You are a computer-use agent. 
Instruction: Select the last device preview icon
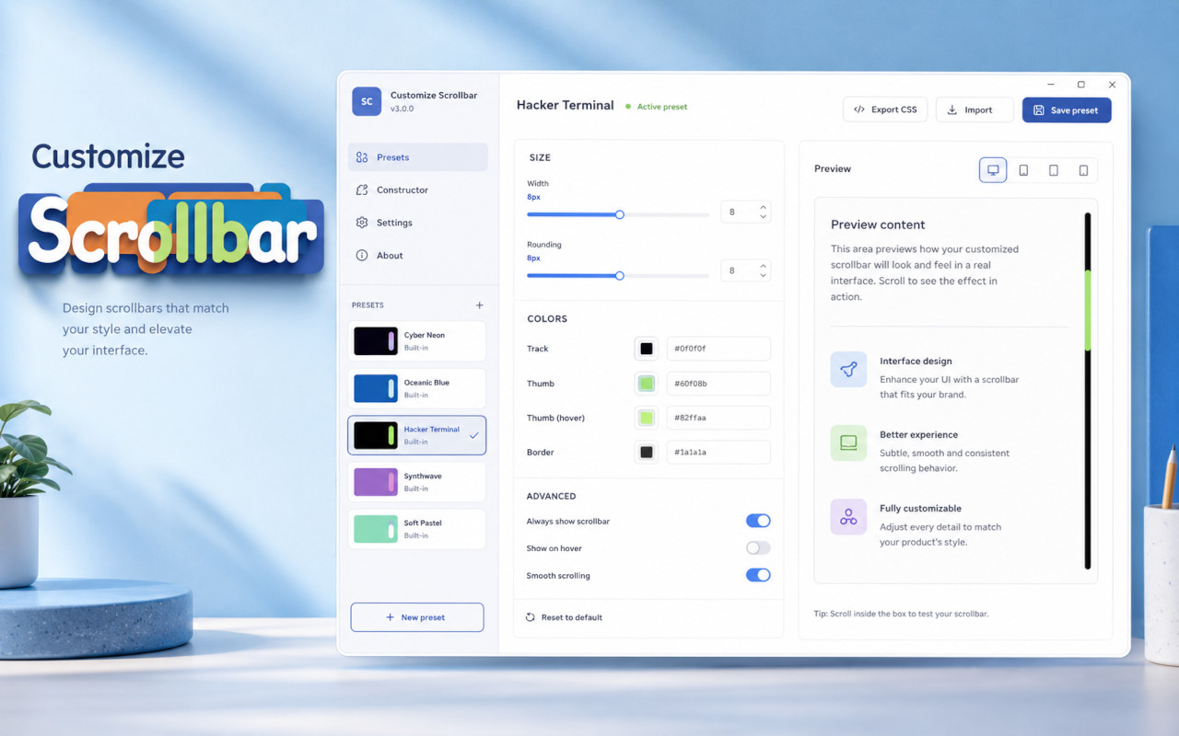pyautogui.click(x=1083, y=170)
